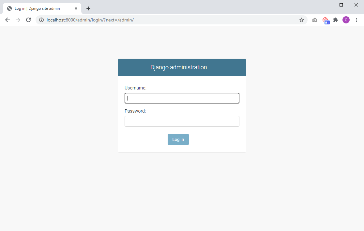Maximize the Chrome window
Screen dimensions: 364x231
(x=341, y=5)
